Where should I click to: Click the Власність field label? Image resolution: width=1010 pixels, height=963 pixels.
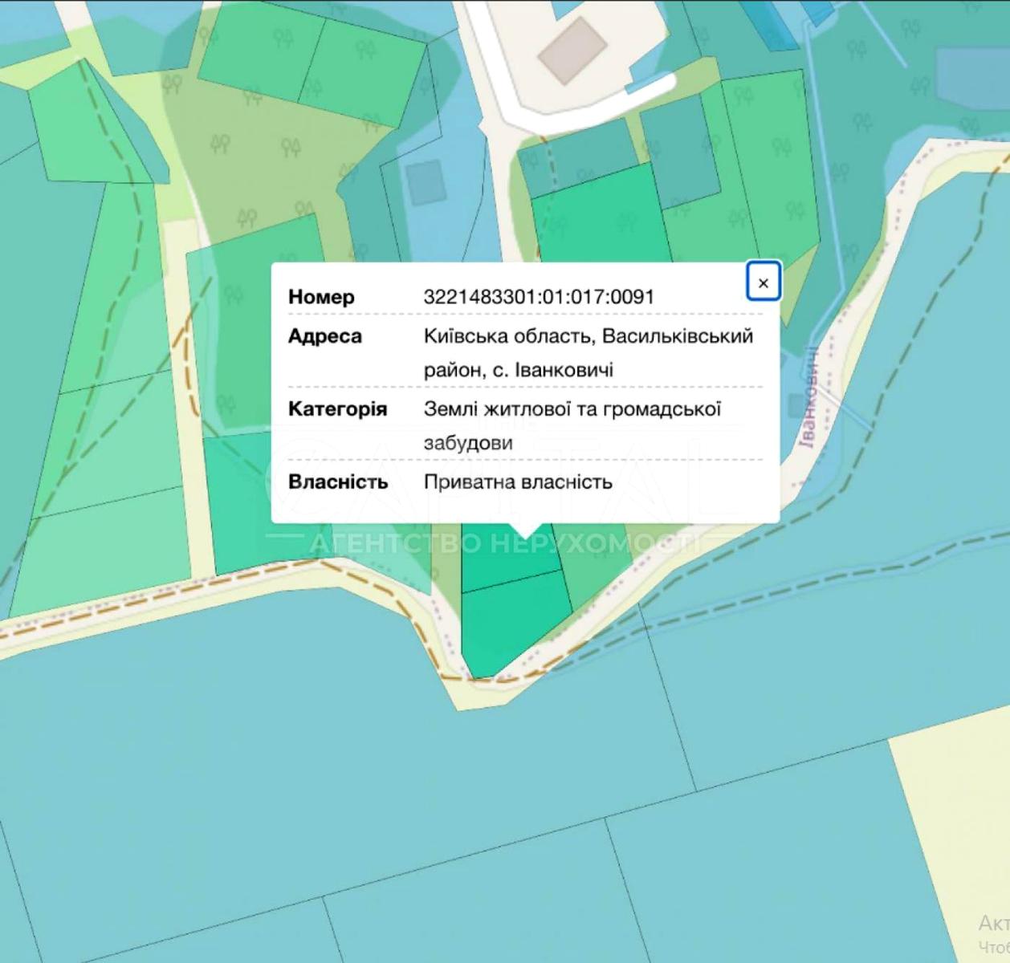tap(338, 481)
